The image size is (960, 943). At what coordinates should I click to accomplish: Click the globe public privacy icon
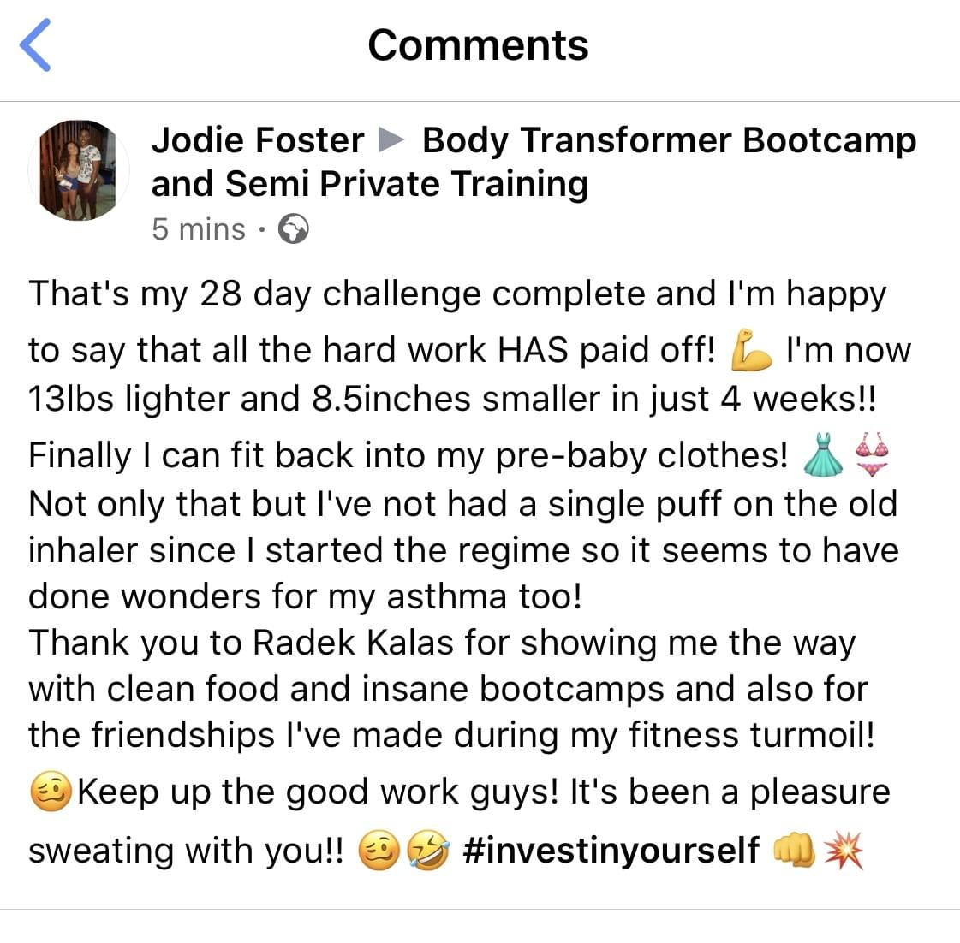294,229
